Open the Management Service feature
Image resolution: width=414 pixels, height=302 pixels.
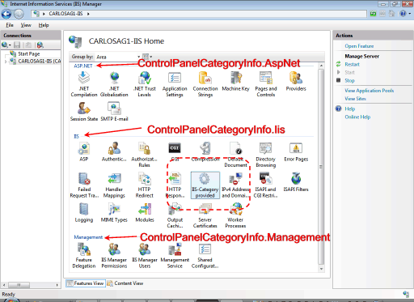click(x=175, y=256)
